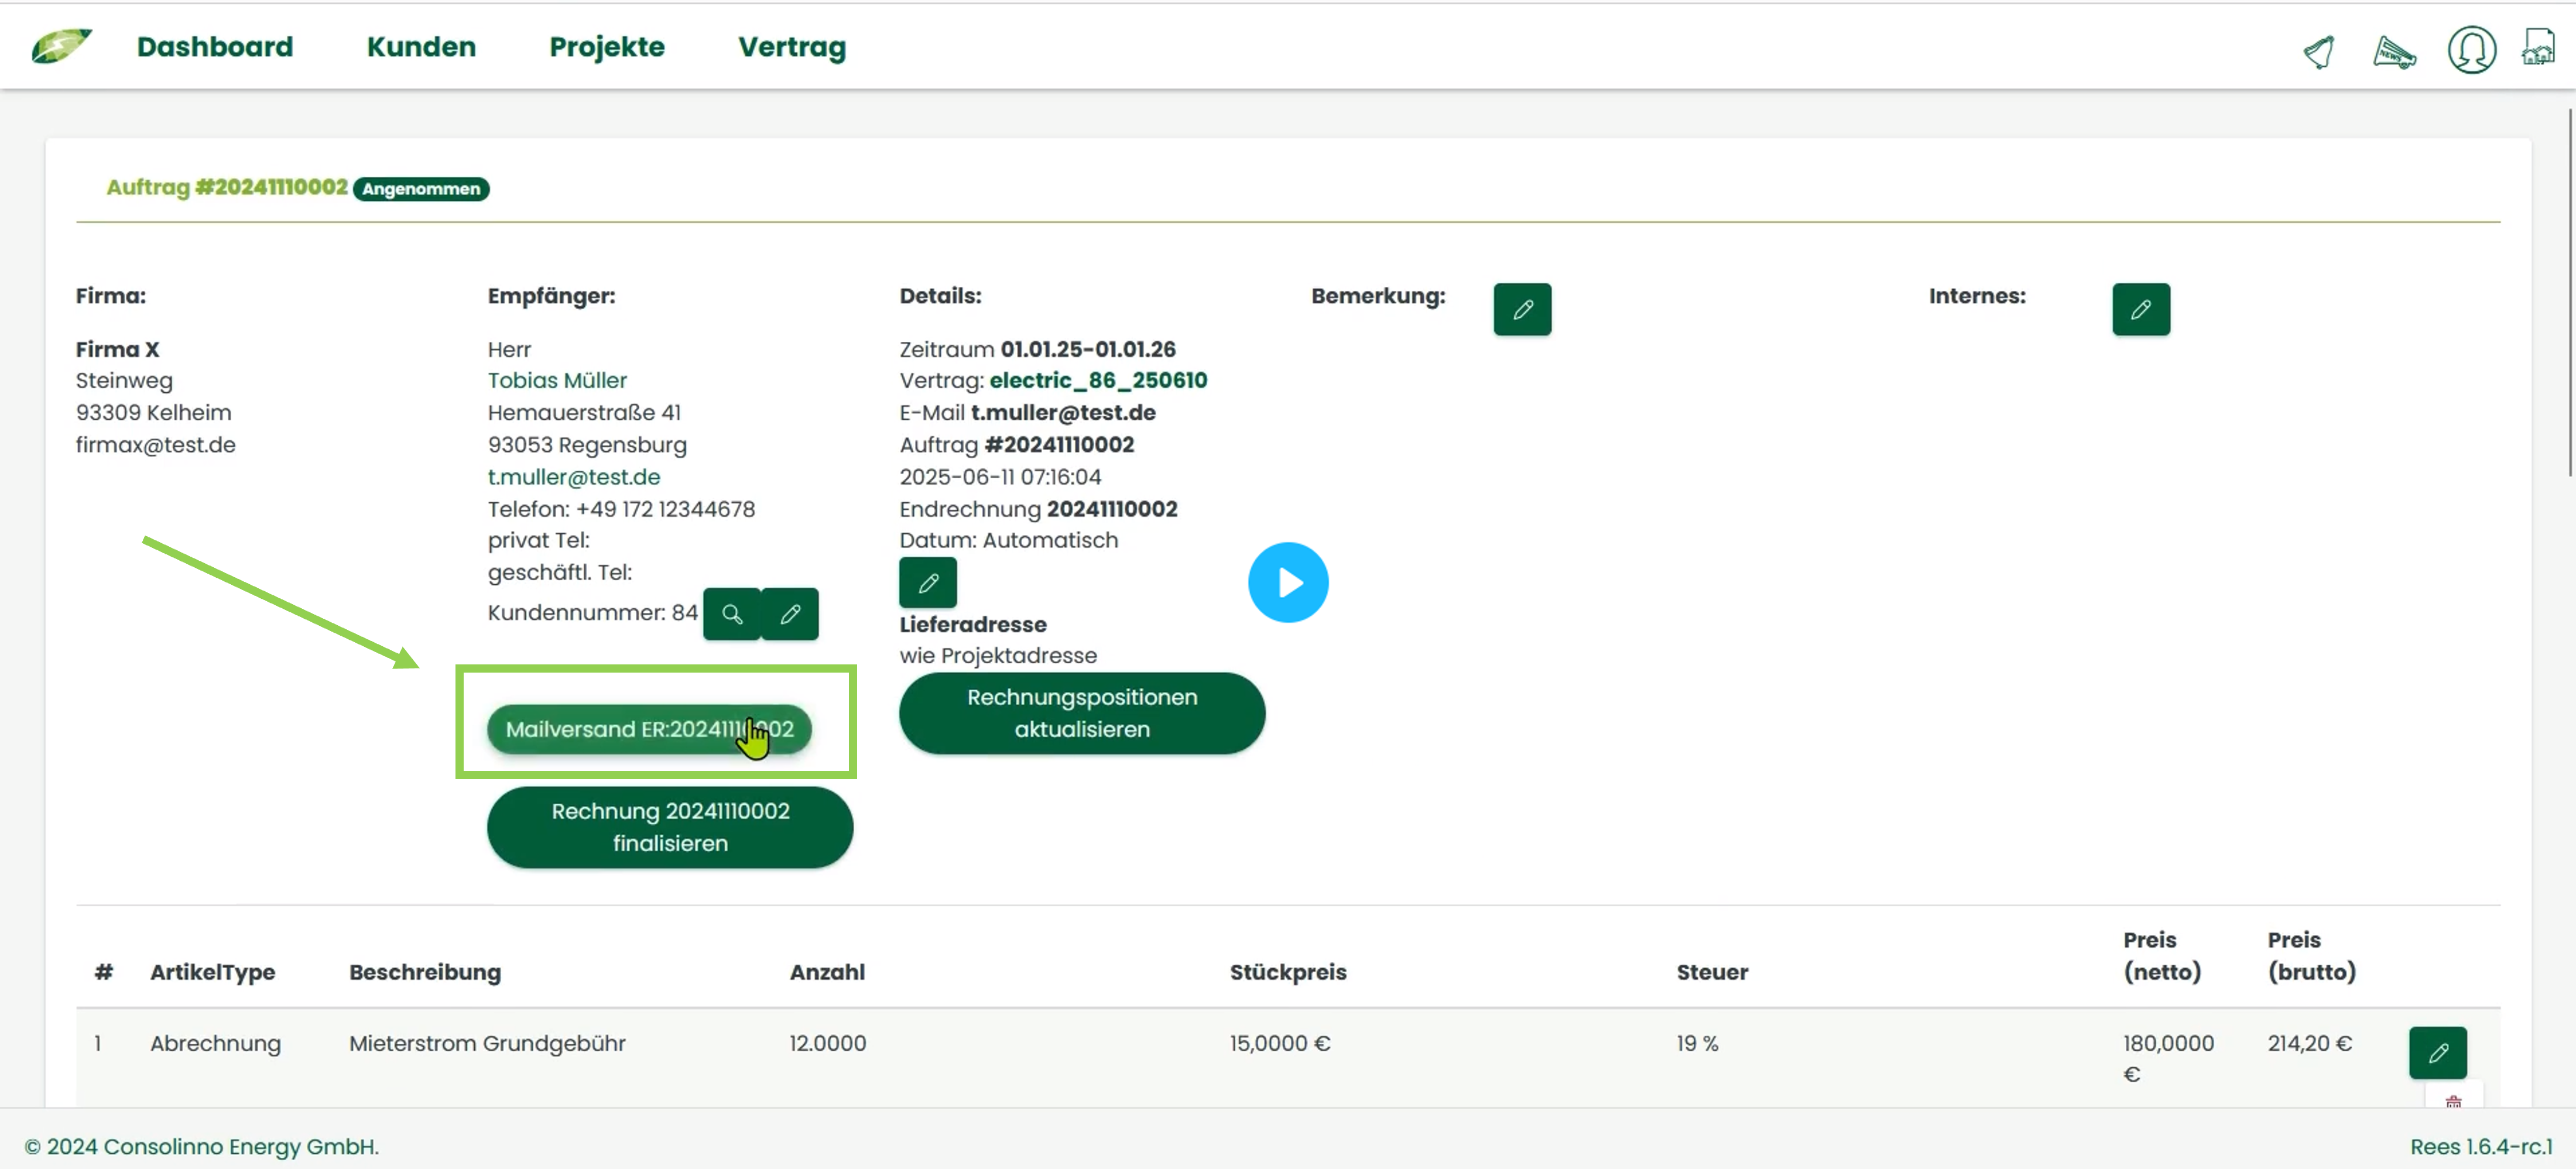Image resolution: width=2576 pixels, height=1169 pixels.
Task: Click Datum: Automatisch text
Action: [x=1008, y=540]
